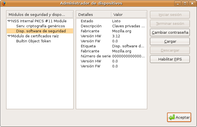Viewport: 197px width, 127px height.
Task: Click the Descargar button
Action: pyautogui.click(x=170, y=50)
